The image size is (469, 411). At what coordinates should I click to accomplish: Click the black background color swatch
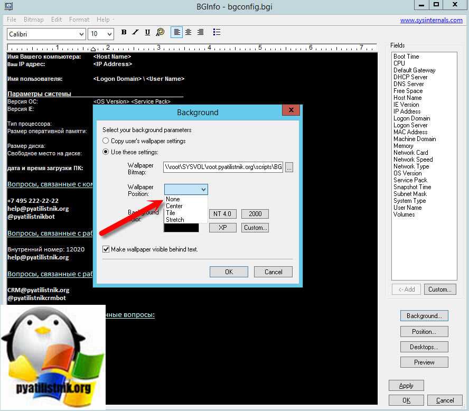pos(182,228)
